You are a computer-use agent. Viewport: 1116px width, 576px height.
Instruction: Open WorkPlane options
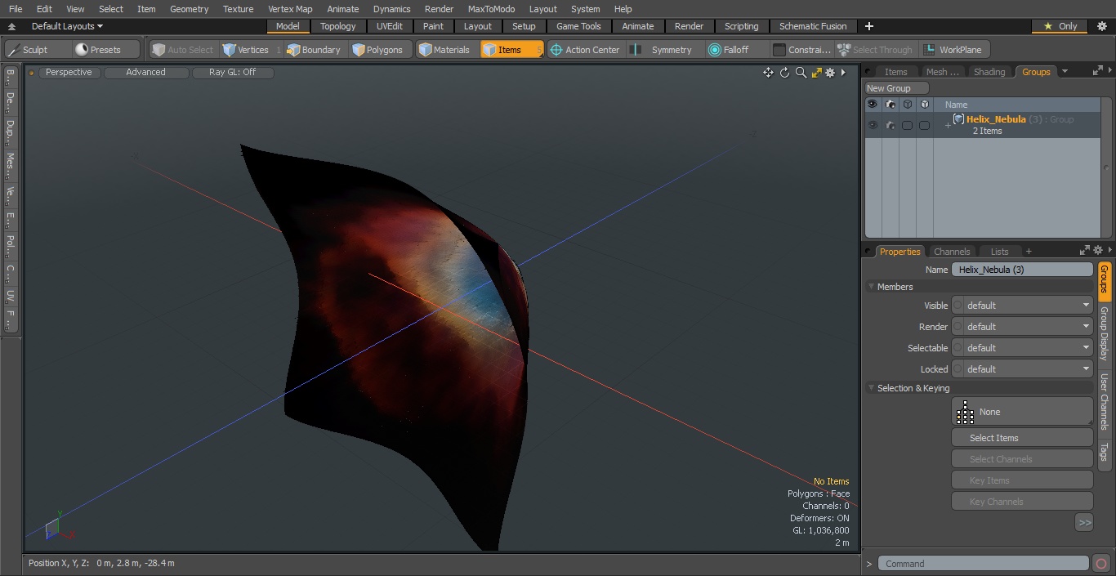click(954, 50)
